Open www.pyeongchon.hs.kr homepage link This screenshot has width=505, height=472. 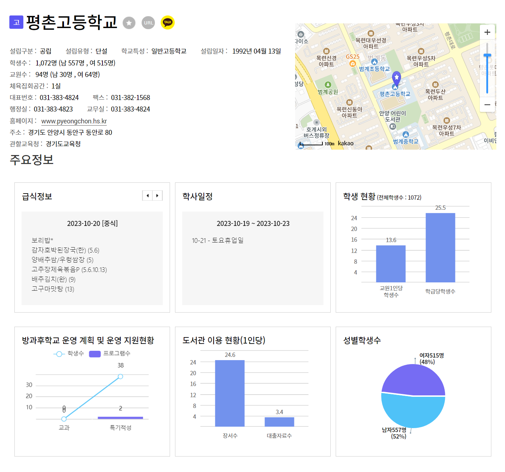tap(74, 121)
